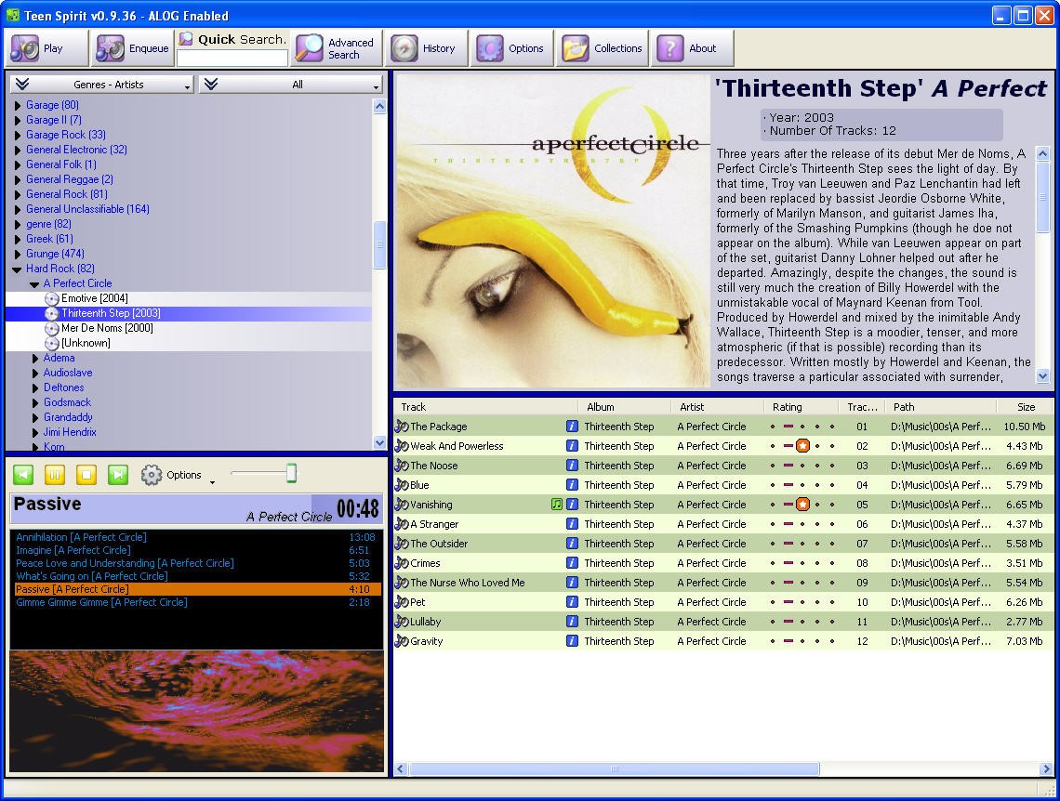Open the History view

(x=427, y=48)
